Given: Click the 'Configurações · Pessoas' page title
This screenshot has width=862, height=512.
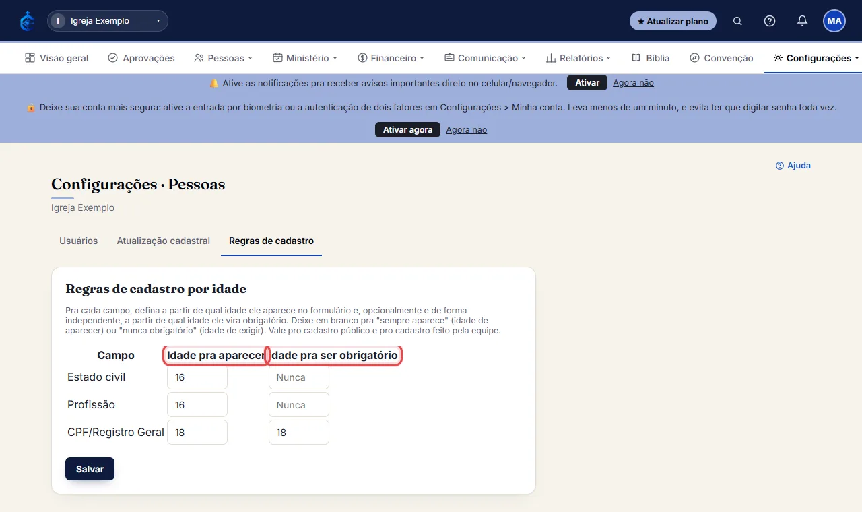Looking at the screenshot, I should (x=138, y=184).
